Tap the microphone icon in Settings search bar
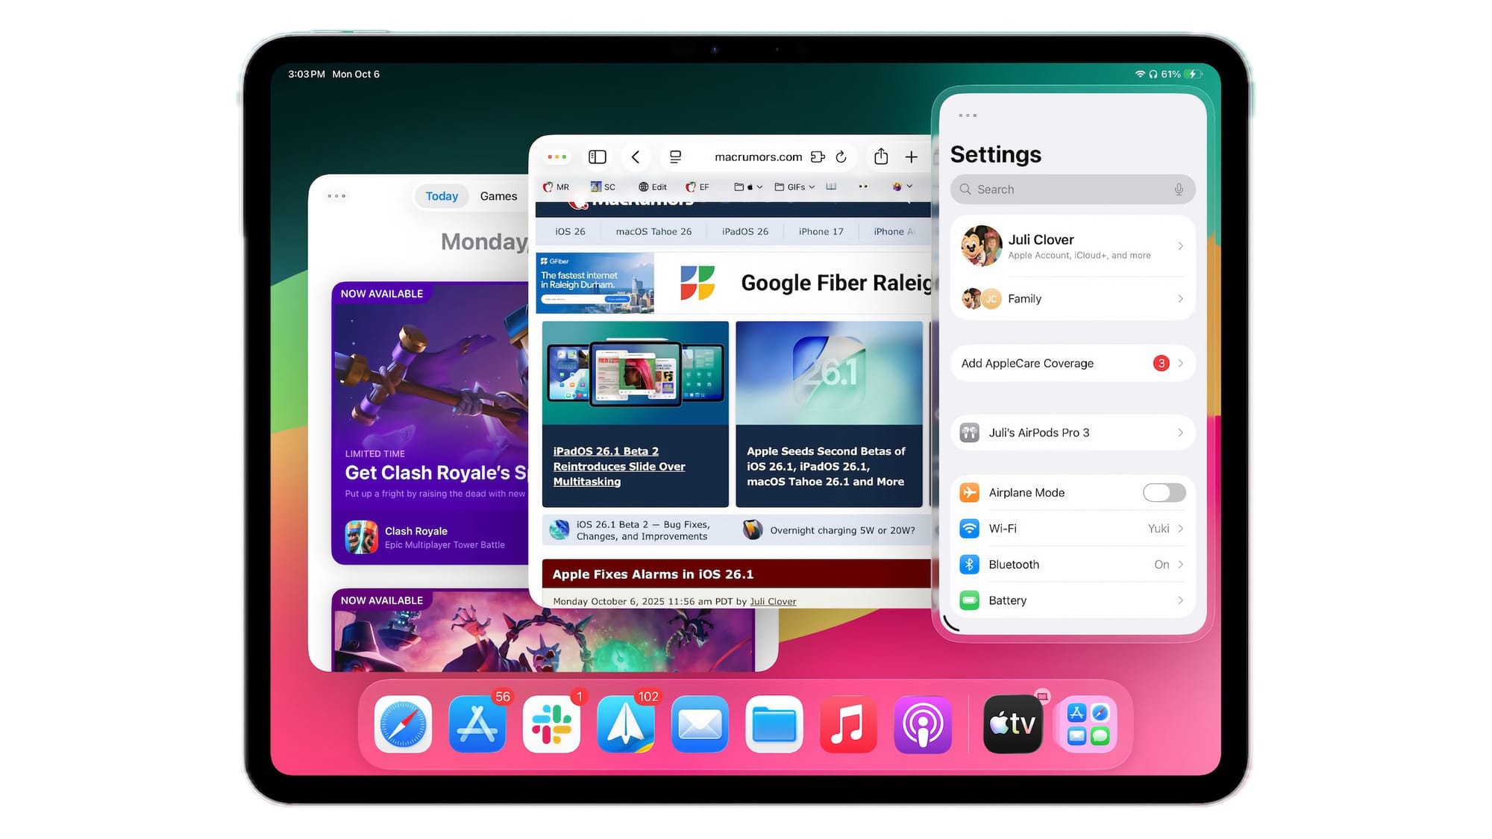Screen dimensions: 1492x839 click(1179, 189)
